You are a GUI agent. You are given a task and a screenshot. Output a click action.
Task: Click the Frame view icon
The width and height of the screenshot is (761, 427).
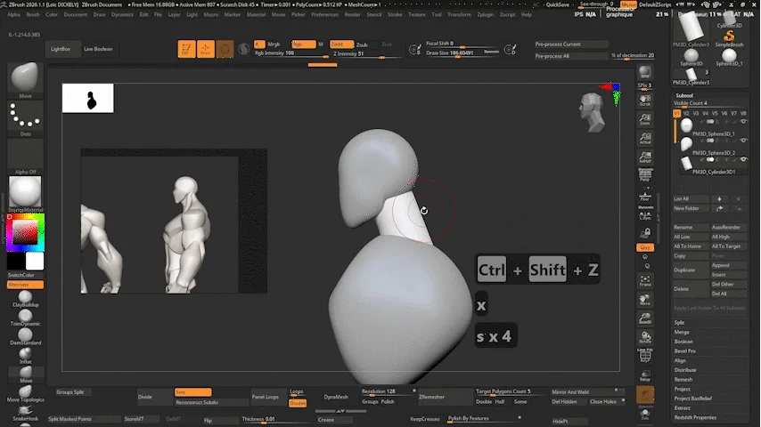click(645, 278)
